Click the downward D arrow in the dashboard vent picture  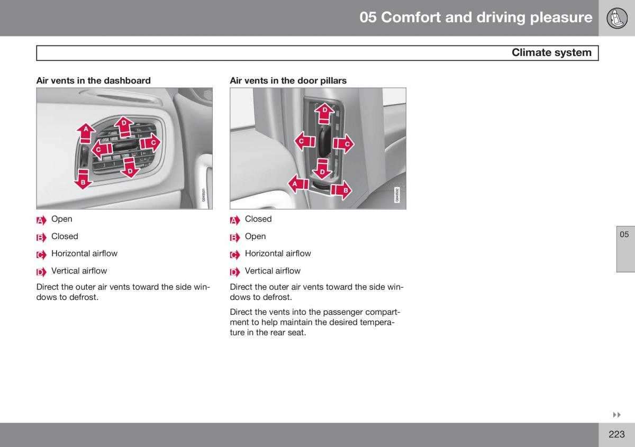130,167
